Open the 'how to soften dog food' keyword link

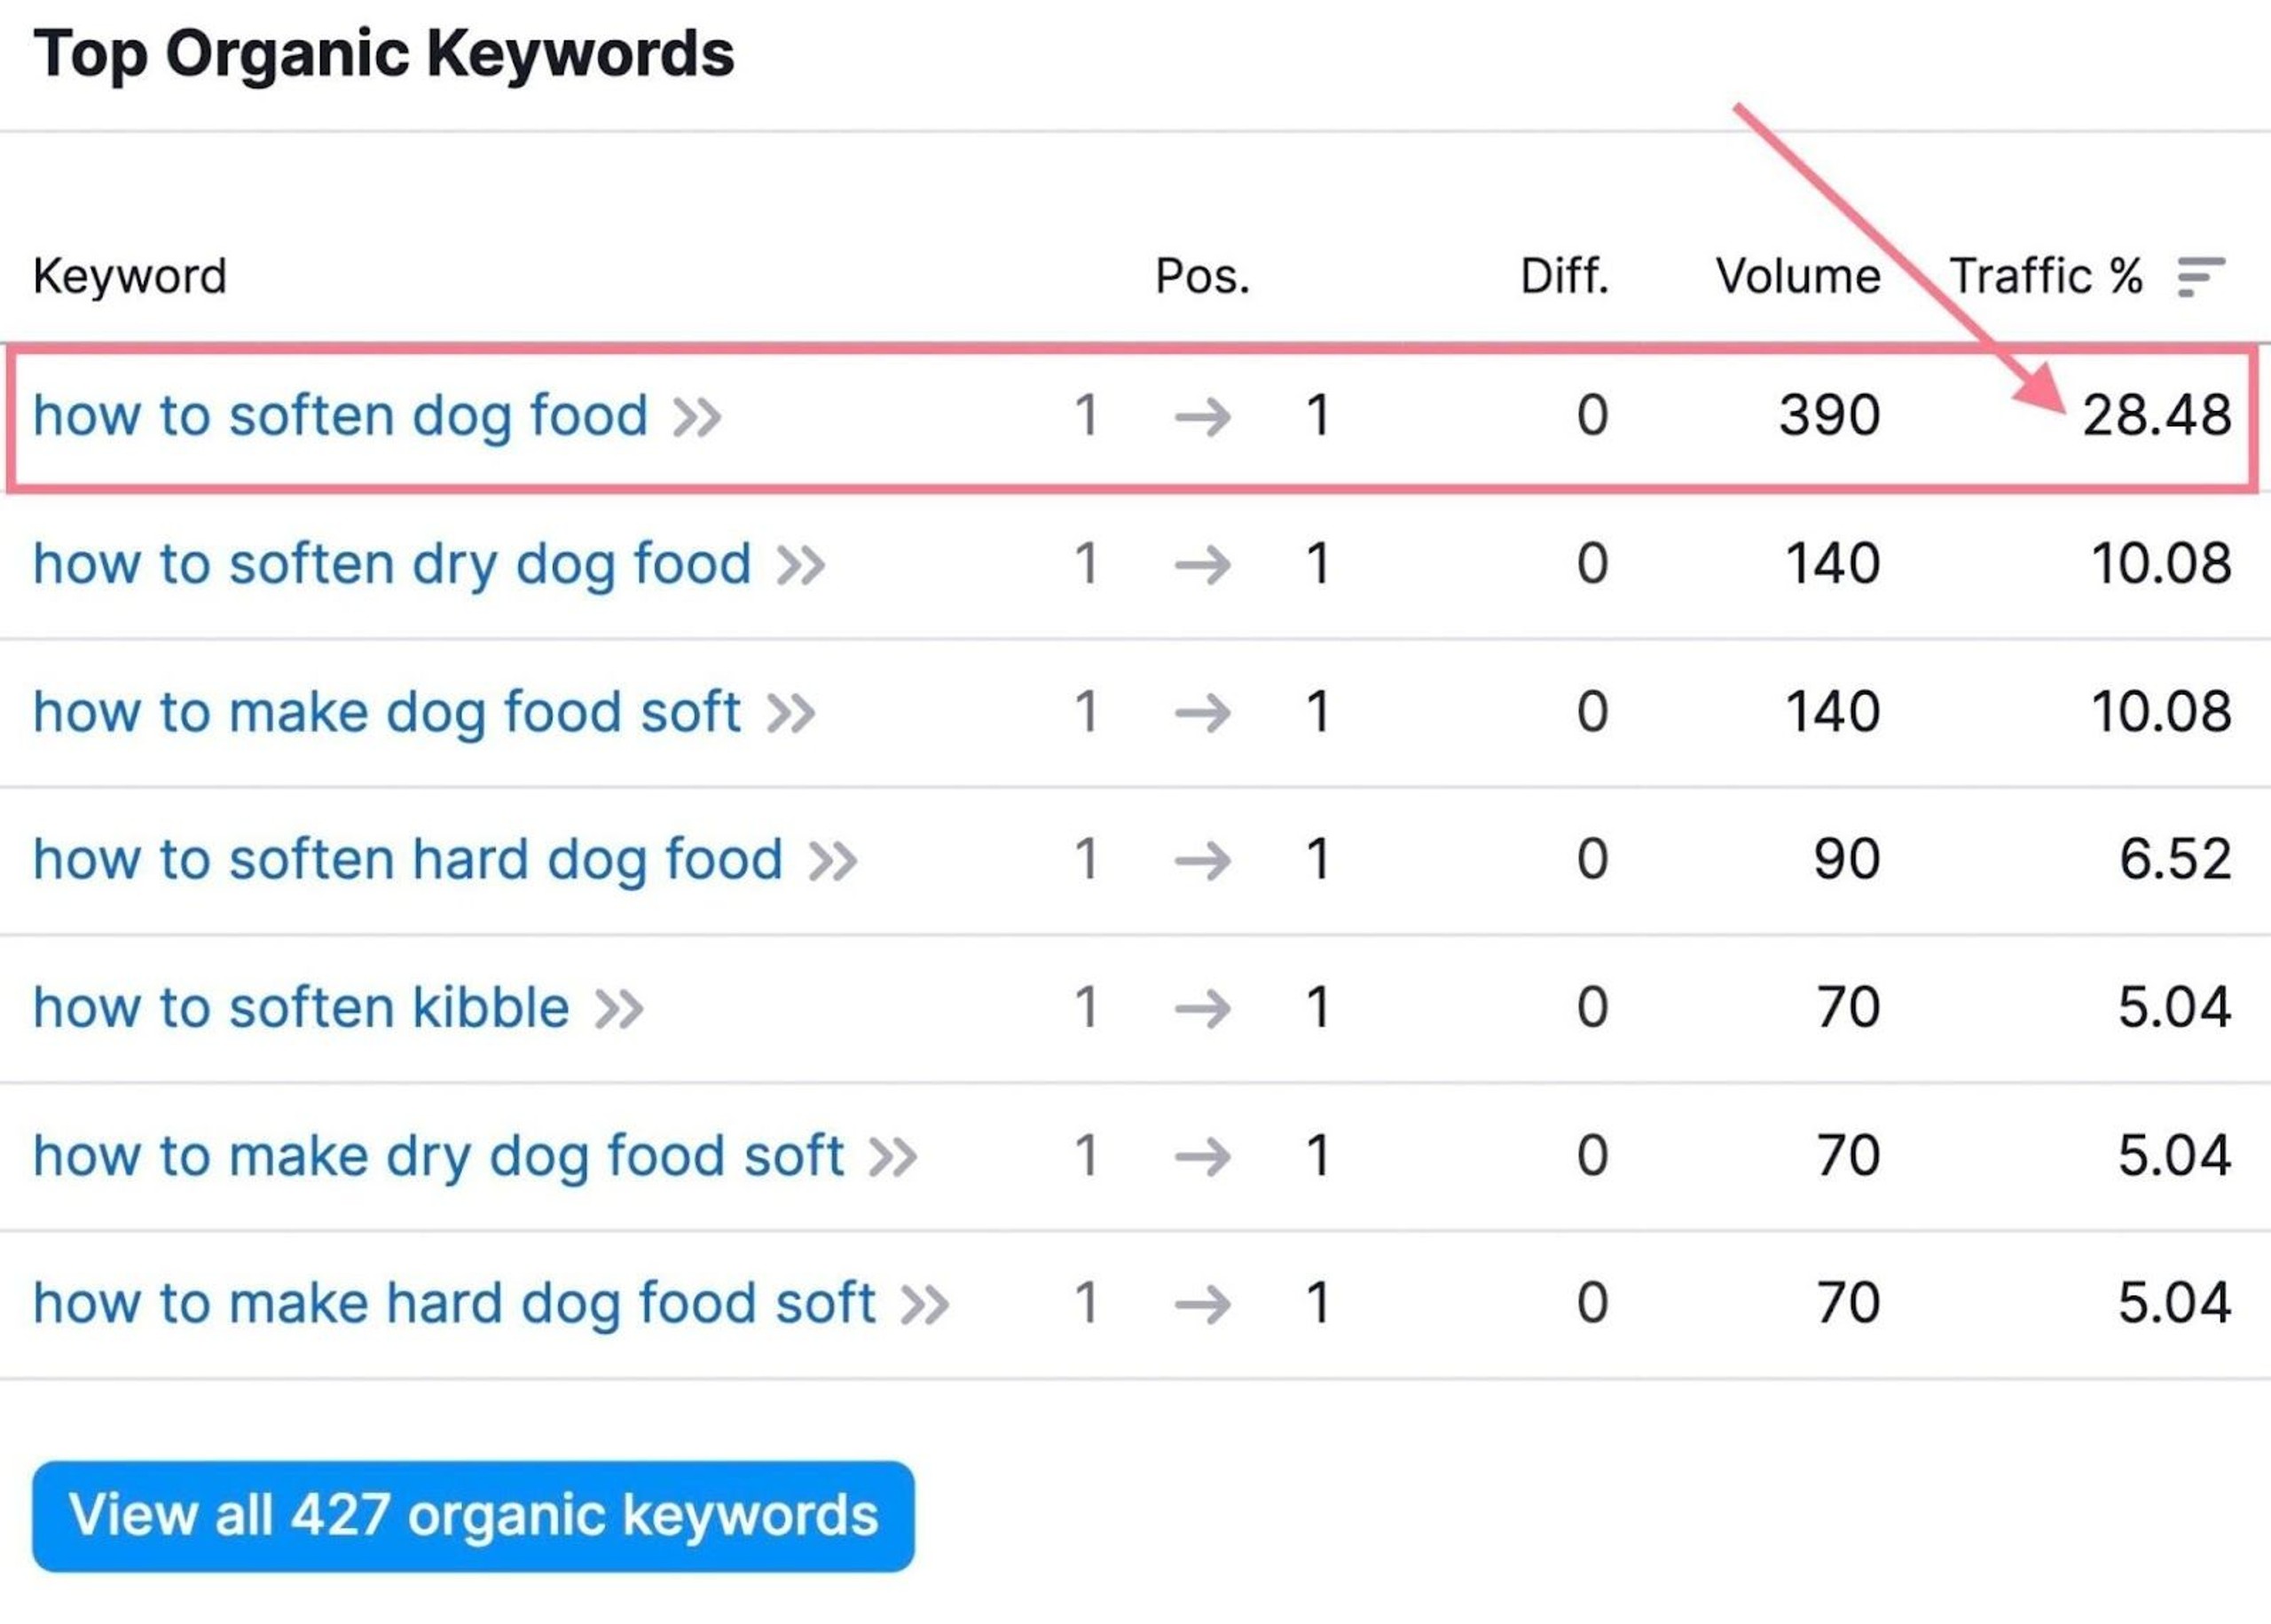coord(340,415)
